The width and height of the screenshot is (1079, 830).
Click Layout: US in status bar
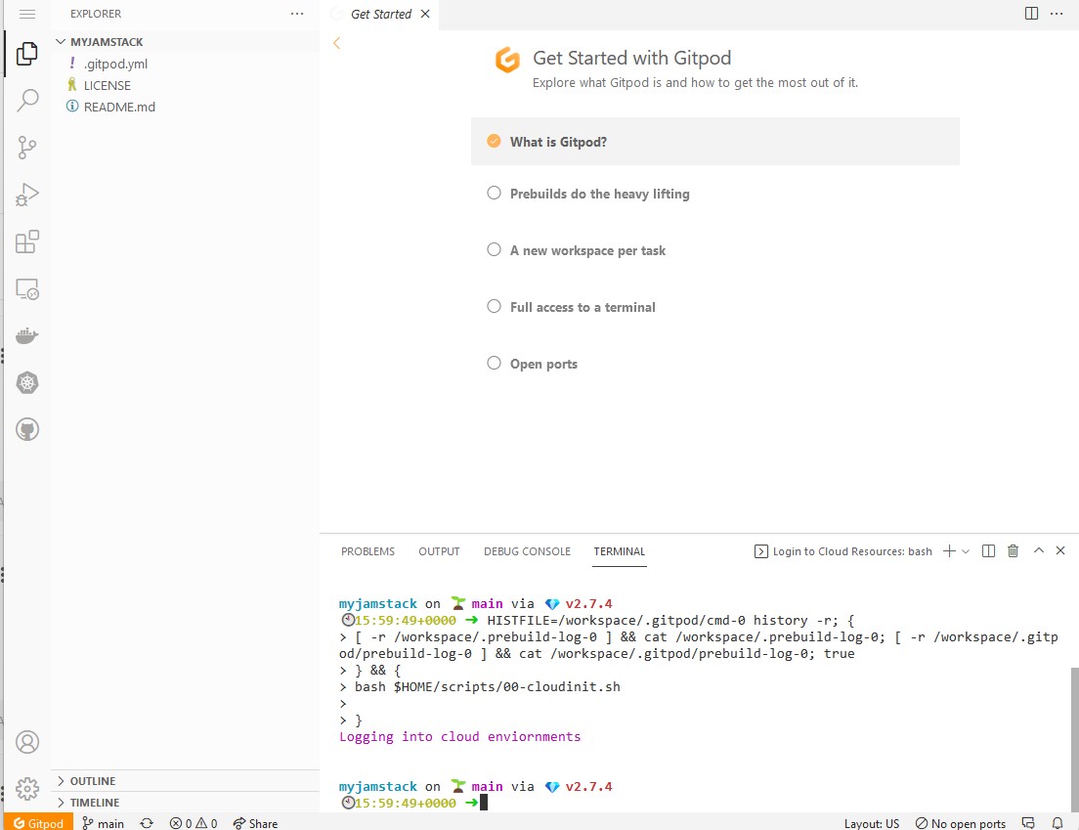[871, 823]
